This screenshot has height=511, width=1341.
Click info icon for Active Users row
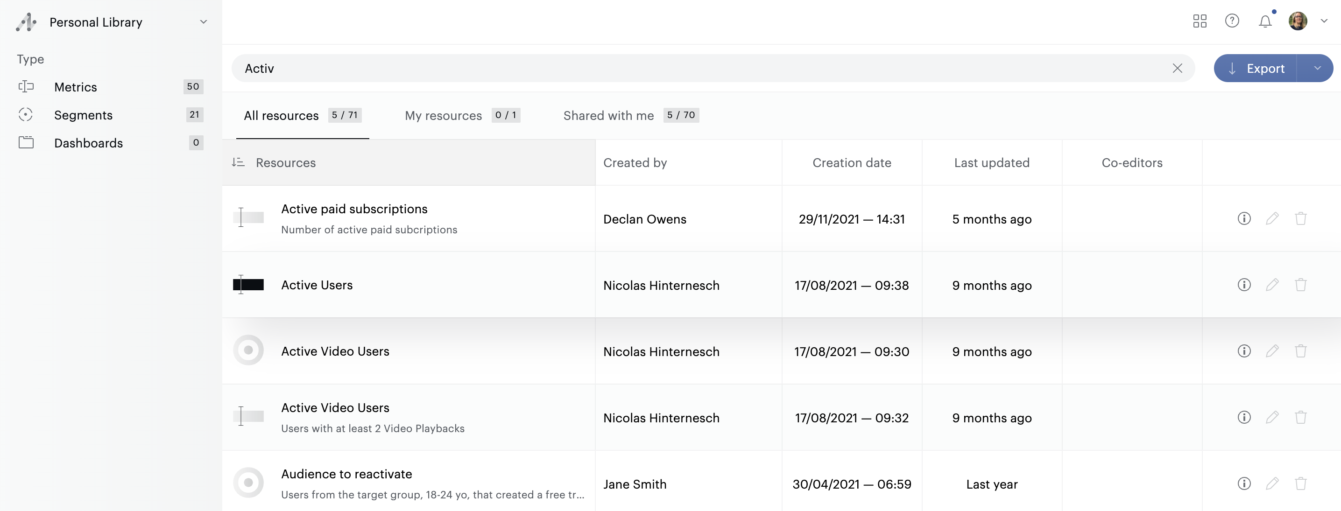click(1244, 285)
